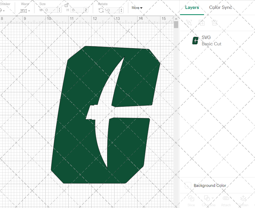Open the More dropdown
255x208 pixels.
137,8
